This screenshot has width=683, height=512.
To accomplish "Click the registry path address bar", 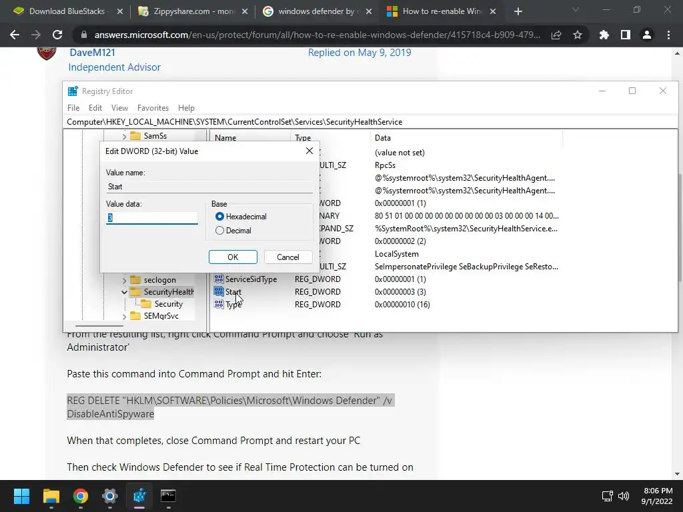I will 372,122.
